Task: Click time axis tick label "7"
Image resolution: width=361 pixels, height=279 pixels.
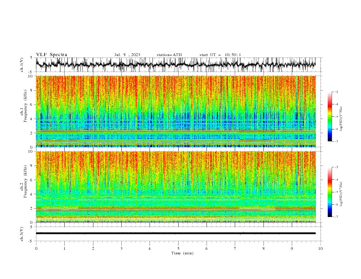Action: [235, 248]
